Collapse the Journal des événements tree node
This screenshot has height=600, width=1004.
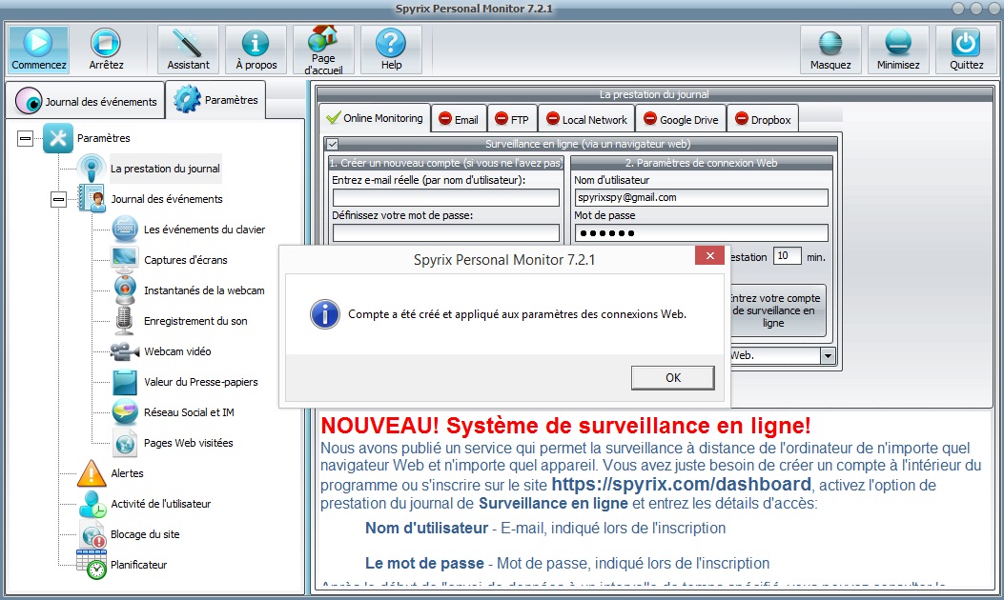pos(58,200)
